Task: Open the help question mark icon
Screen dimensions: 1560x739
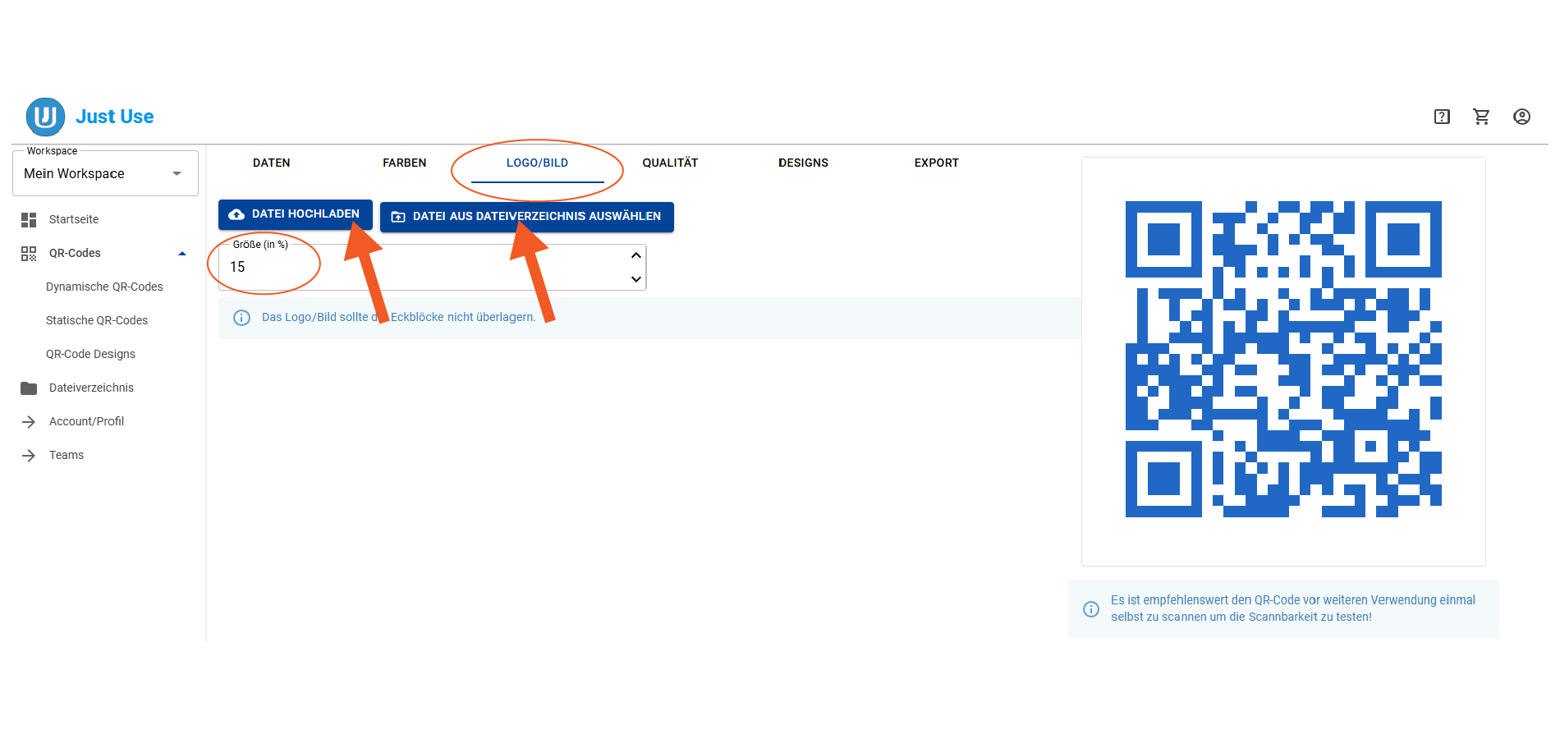Action: pyautogui.click(x=1442, y=117)
